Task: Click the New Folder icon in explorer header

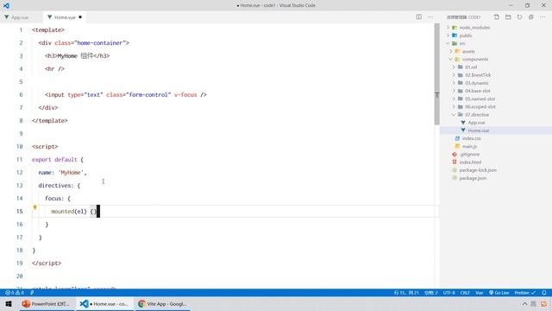Action: 508,17
